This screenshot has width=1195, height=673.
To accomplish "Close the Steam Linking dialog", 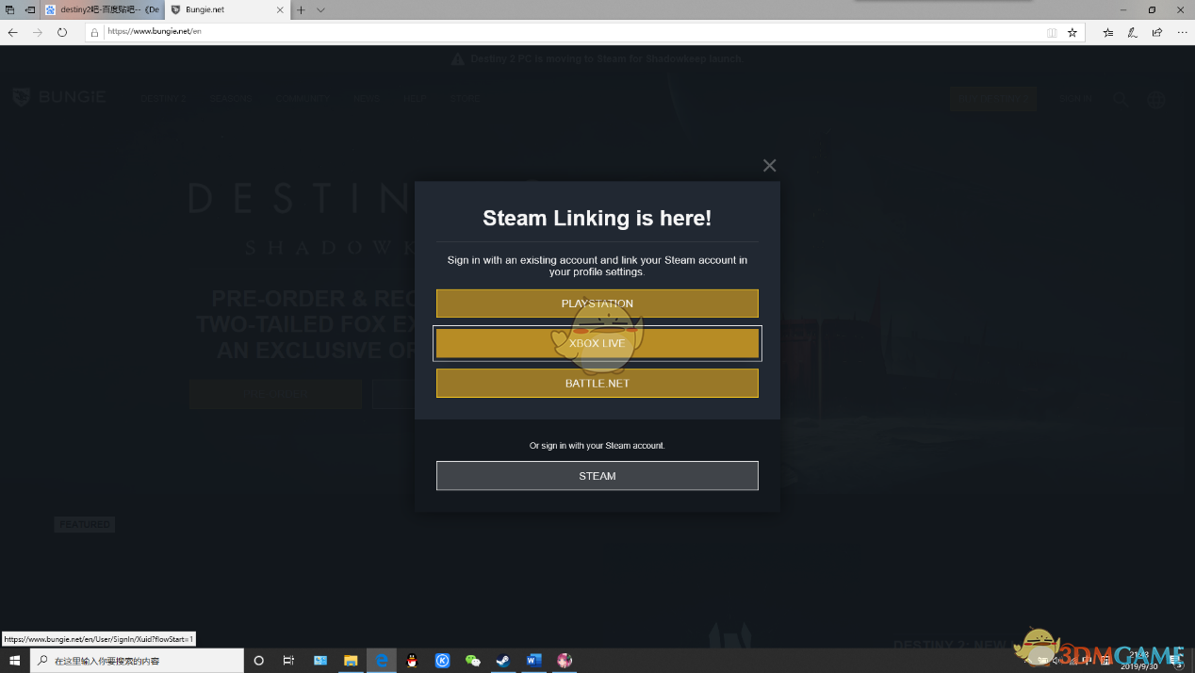I will tap(769, 165).
